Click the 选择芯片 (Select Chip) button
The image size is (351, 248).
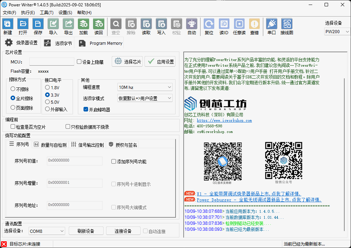tap(128, 62)
